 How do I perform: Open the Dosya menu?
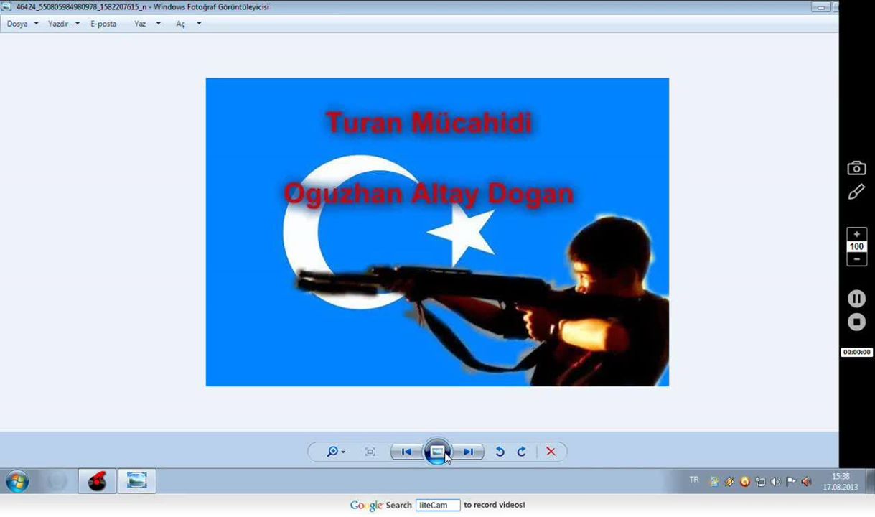(17, 24)
